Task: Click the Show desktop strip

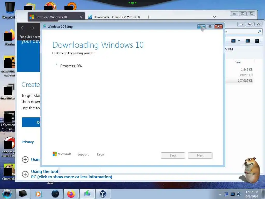Action: point(263,194)
